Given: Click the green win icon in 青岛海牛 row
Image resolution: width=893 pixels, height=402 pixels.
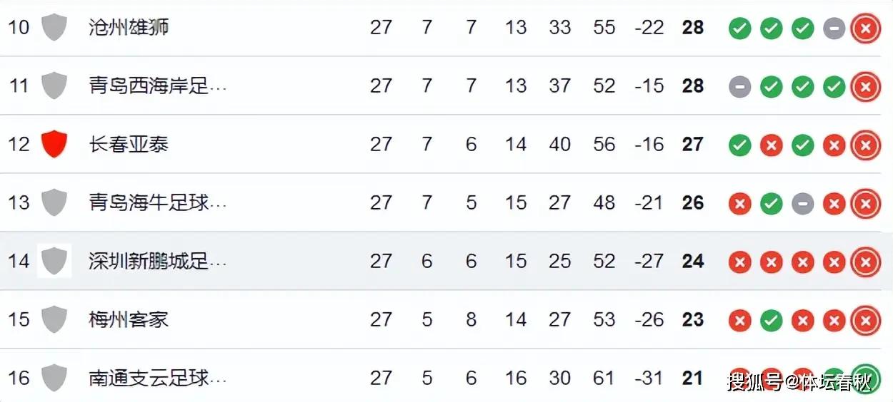Looking at the screenshot, I should pos(771,204).
